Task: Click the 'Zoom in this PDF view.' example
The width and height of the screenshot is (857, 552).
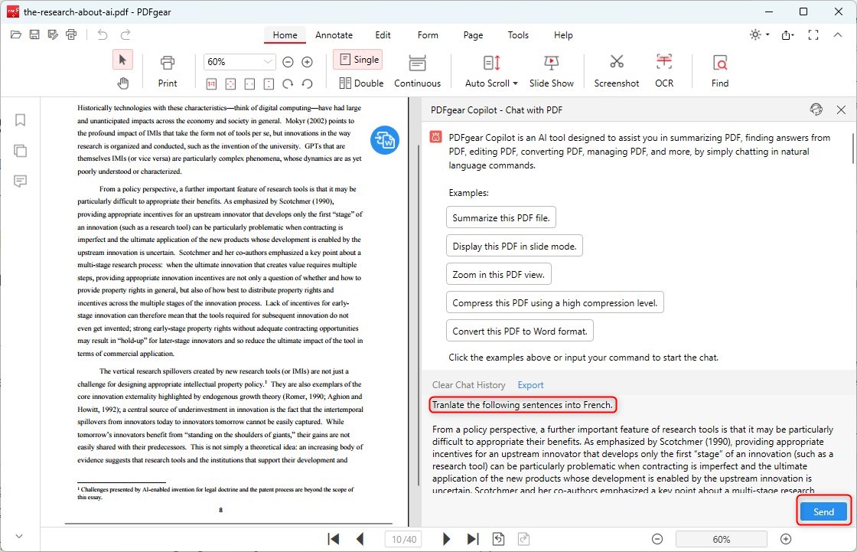Action: 498,275
